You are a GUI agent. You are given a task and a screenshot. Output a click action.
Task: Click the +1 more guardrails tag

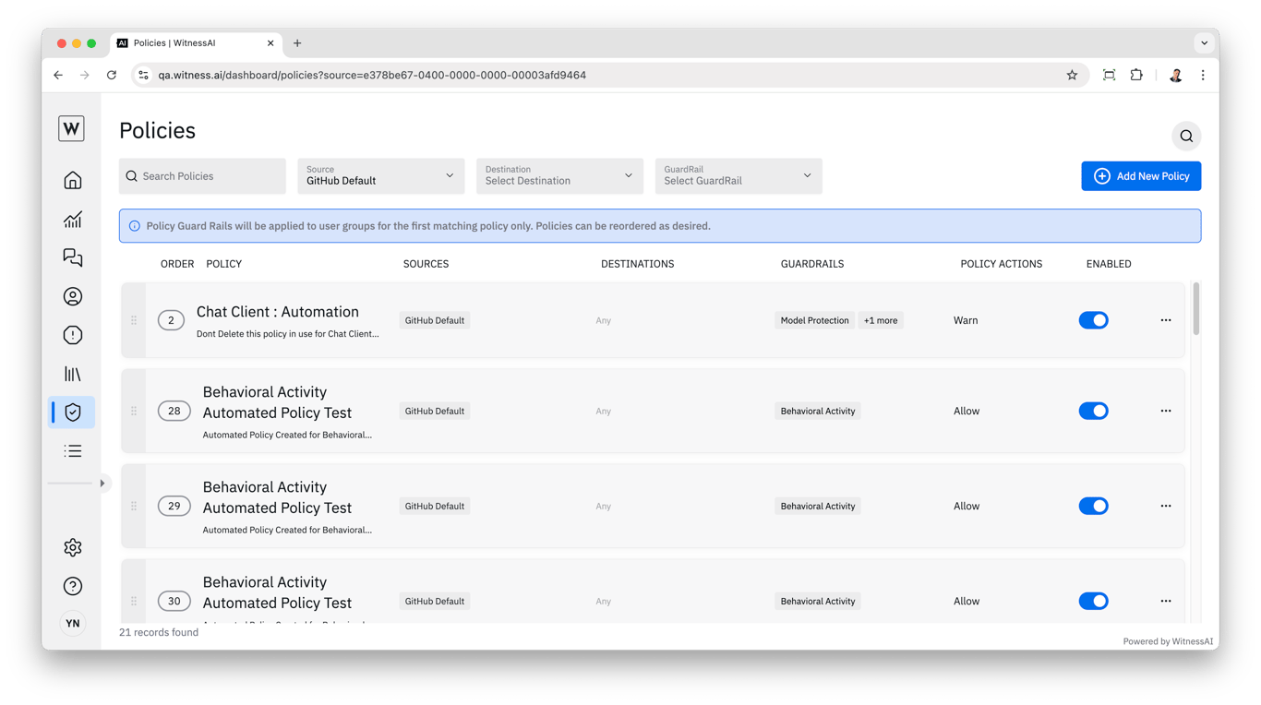pyautogui.click(x=880, y=320)
